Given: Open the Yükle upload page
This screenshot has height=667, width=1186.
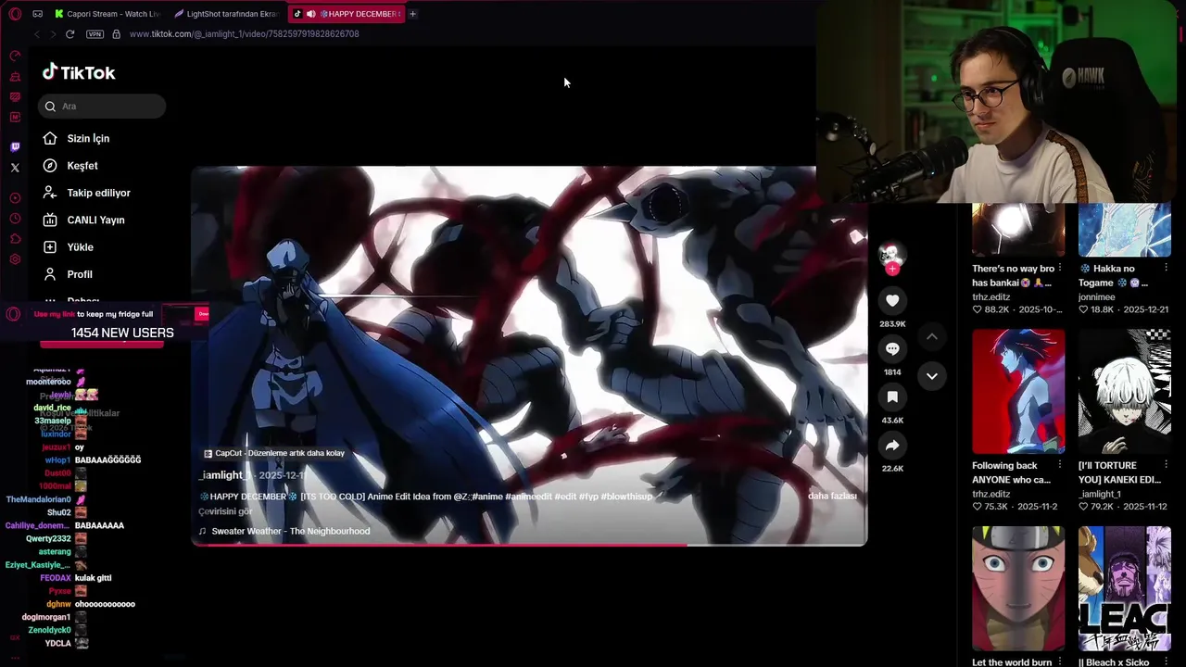Looking at the screenshot, I should click(x=69, y=247).
